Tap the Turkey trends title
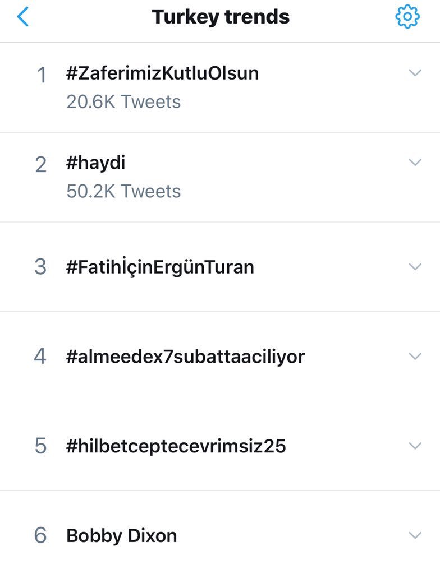Viewport: 440px width, 574px height. tap(221, 17)
